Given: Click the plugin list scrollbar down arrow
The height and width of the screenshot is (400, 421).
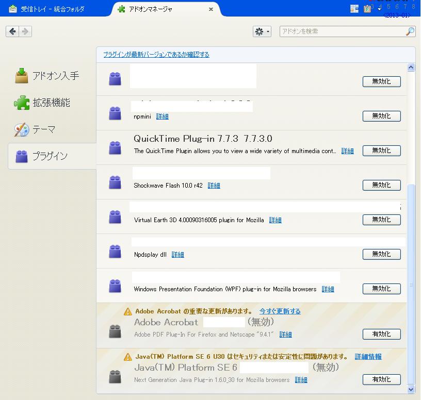Looking at the screenshot, I should point(411,389).
